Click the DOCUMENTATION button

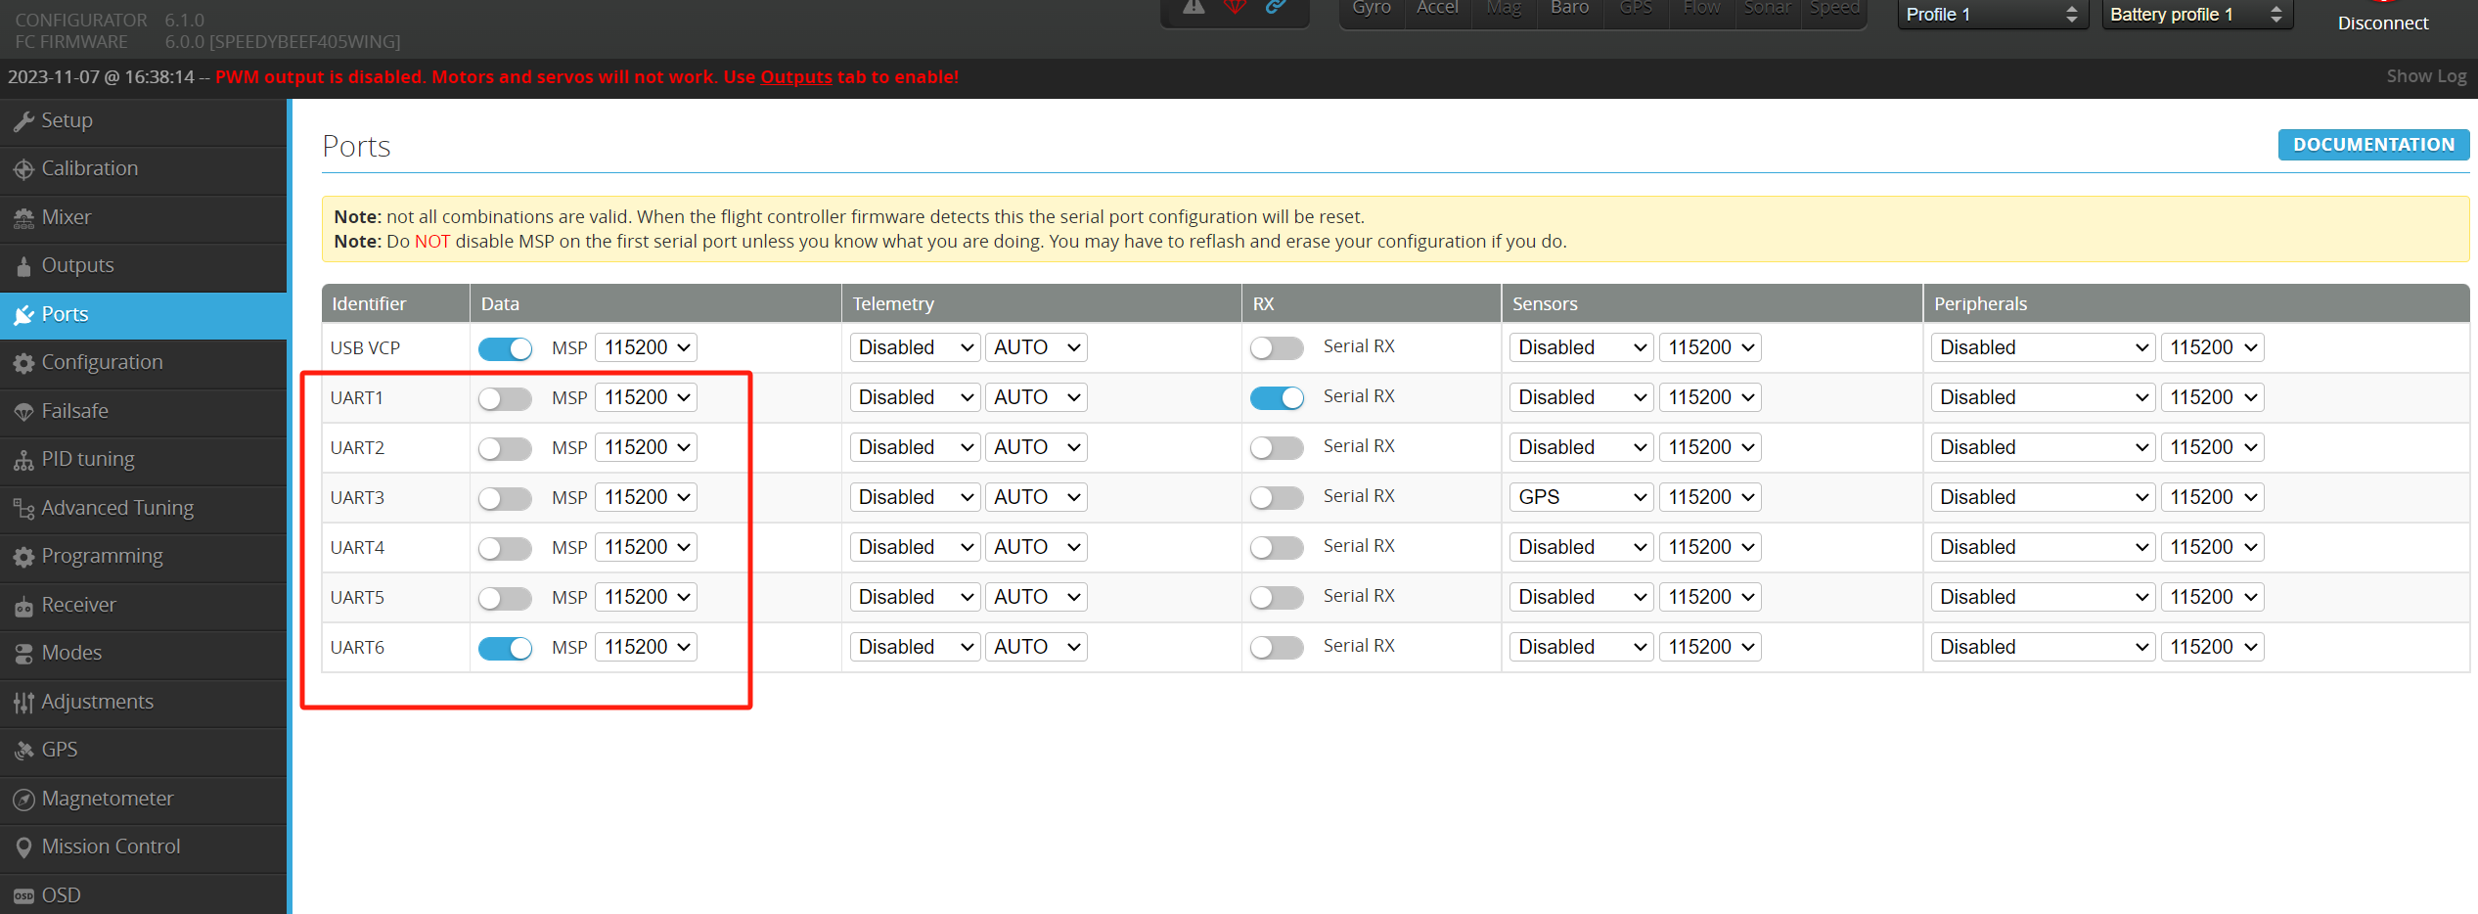[2372, 145]
